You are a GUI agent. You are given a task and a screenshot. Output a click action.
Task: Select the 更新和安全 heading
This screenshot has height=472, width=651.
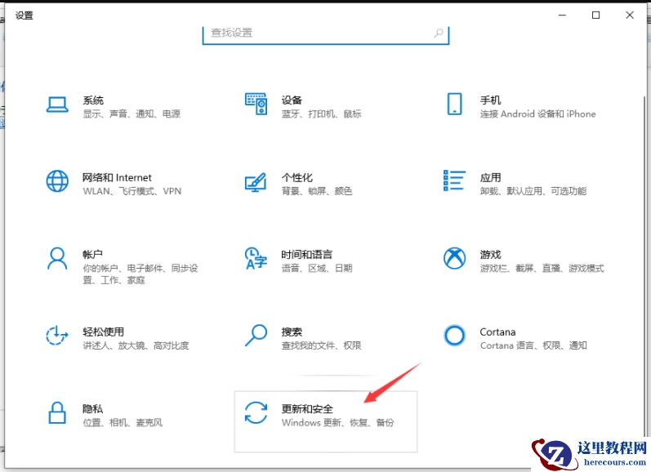click(x=307, y=409)
